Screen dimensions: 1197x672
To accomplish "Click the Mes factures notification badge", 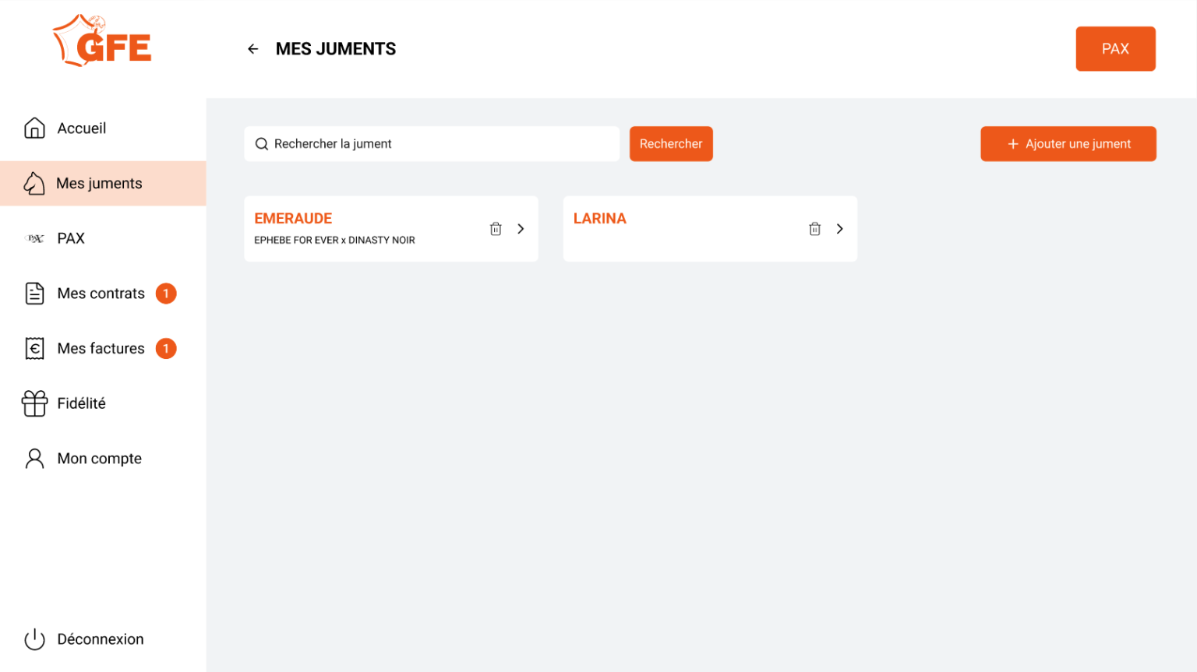I will 166,349.
